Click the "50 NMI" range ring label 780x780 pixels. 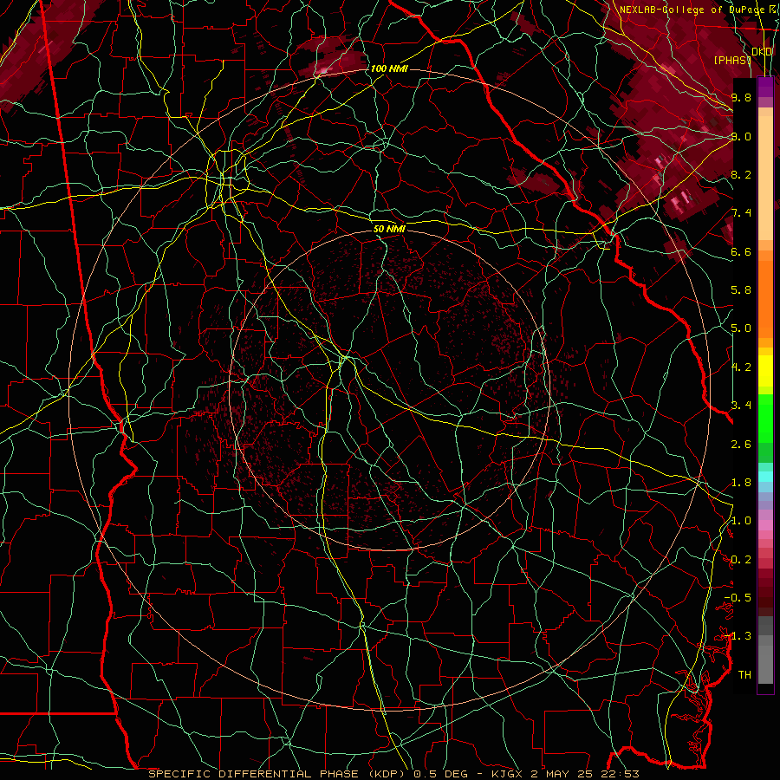389,229
